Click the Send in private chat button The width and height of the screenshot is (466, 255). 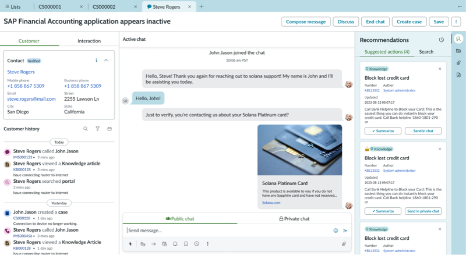423,211
